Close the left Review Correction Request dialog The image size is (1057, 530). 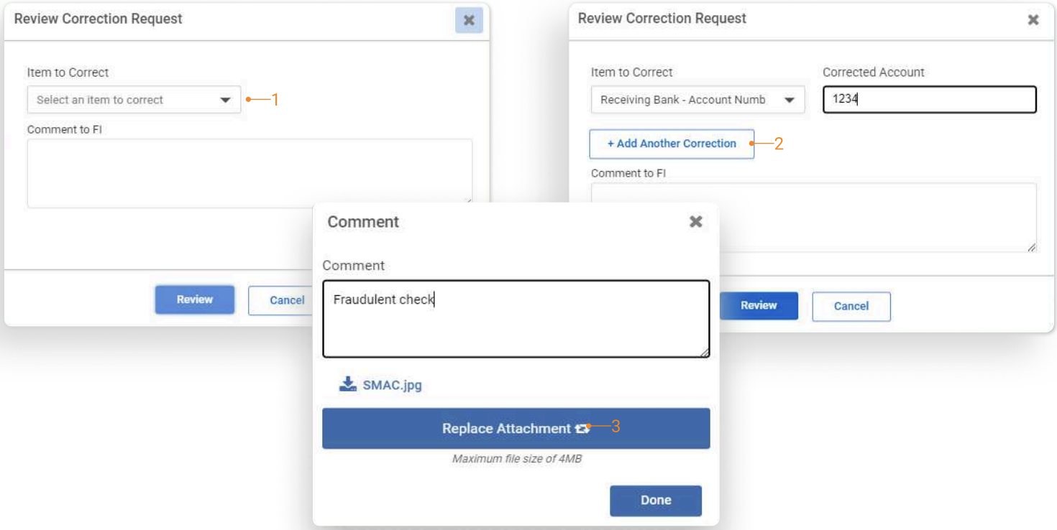pos(469,20)
